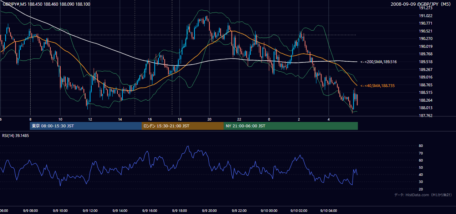Screen dimensions: 456x214
Task: Click the 40 SMA label reading 188.735
Action: pyautogui.click(x=377, y=86)
